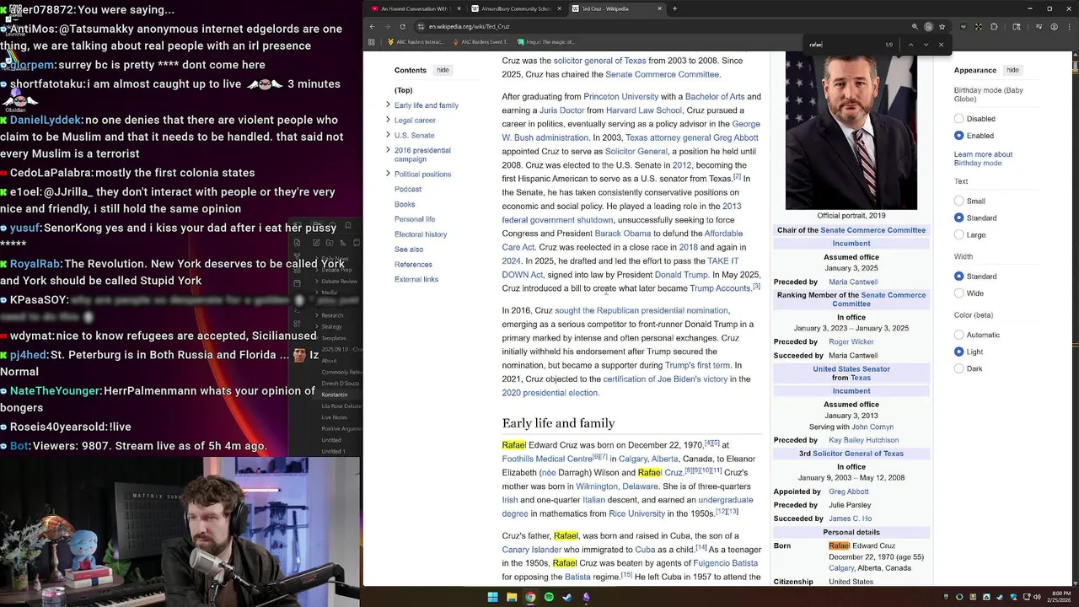Close the find-in-page bar

point(941,45)
